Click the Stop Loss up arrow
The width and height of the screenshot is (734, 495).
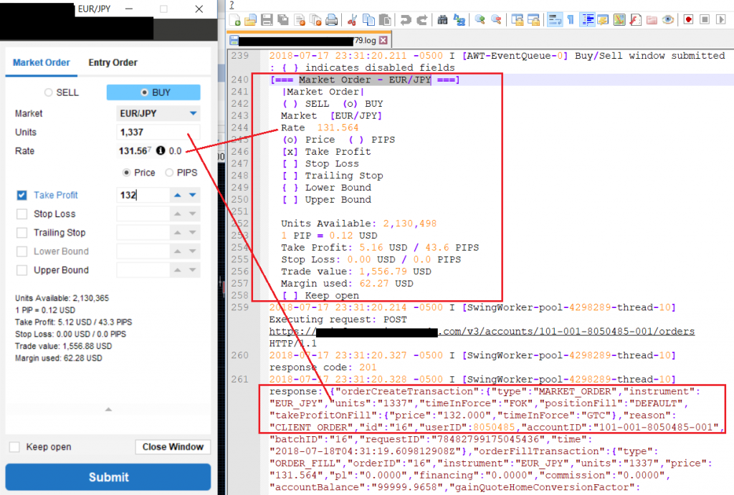178,213
